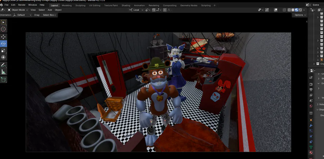
Task: Switch viewport to Solid shading
Action: 293,10
